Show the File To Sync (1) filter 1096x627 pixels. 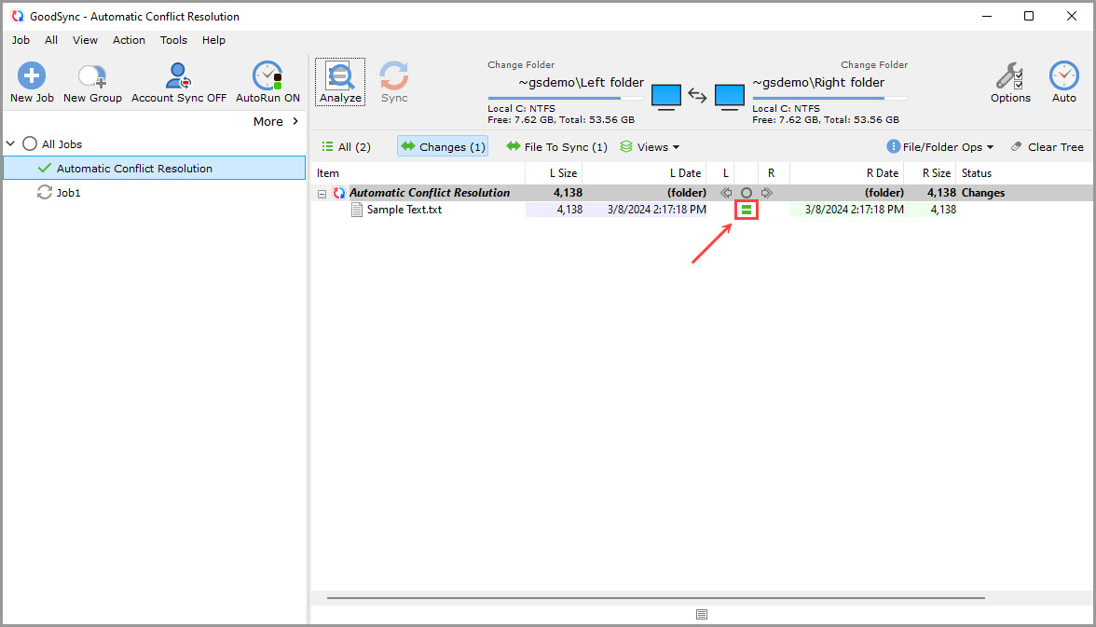556,147
